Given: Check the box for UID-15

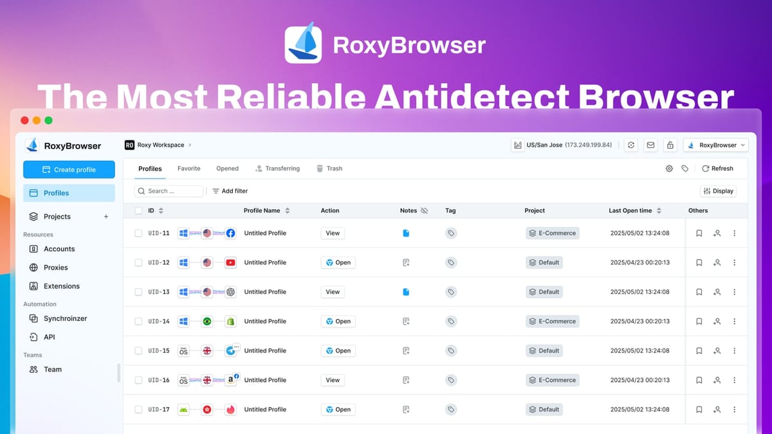Looking at the screenshot, I should click(x=138, y=351).
